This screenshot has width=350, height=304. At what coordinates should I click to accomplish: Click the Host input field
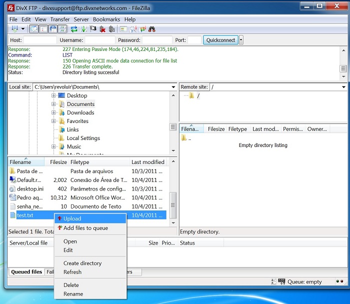pyautogui.click(x=40, y=40)
